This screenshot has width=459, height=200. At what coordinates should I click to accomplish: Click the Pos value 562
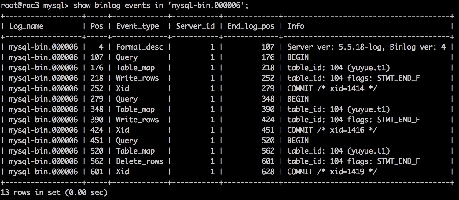pos(97,161)
